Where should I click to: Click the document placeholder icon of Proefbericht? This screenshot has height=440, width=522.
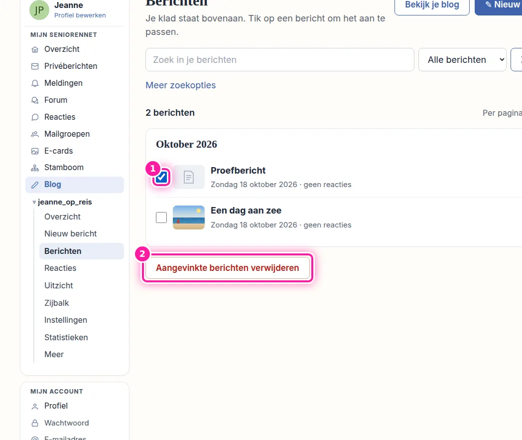point(189,177)
